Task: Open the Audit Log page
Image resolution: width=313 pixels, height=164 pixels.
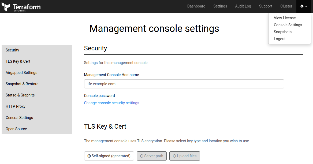Action: [x=243, y=6]
